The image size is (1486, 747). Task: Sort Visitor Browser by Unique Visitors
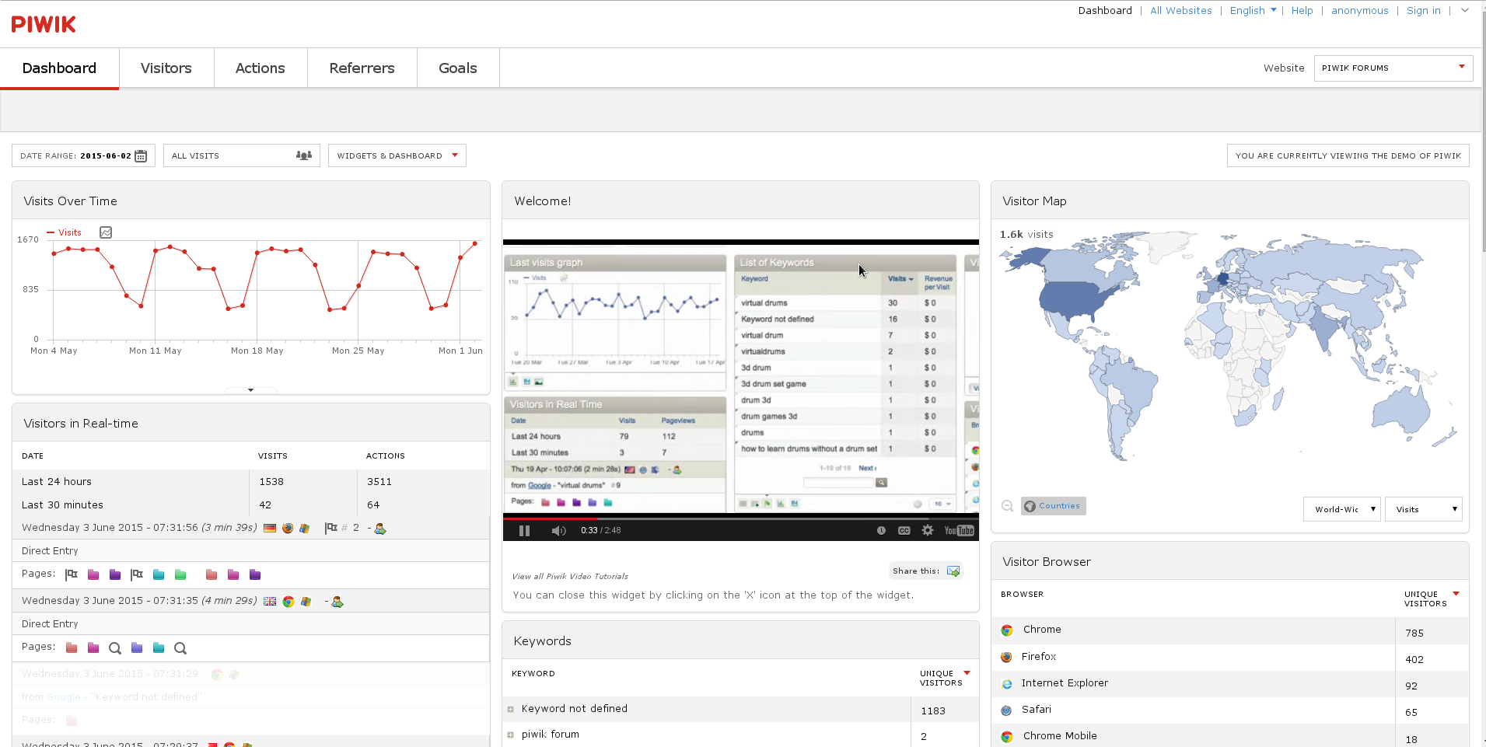pos(1431,599)
